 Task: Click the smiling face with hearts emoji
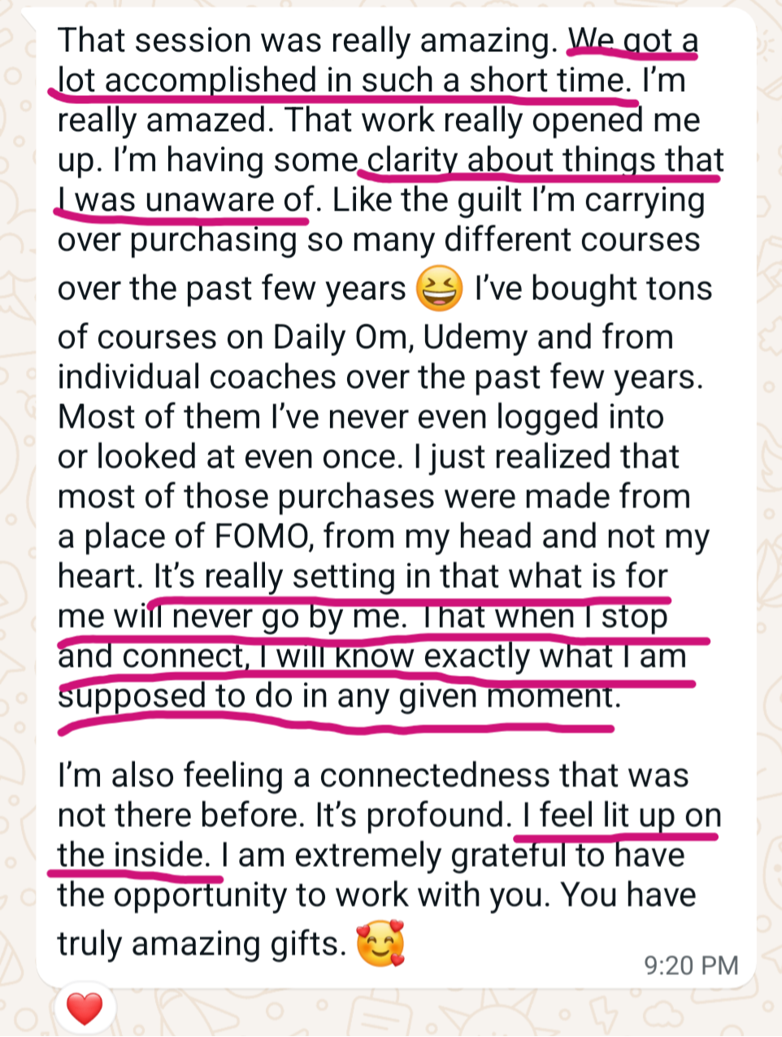381,945
